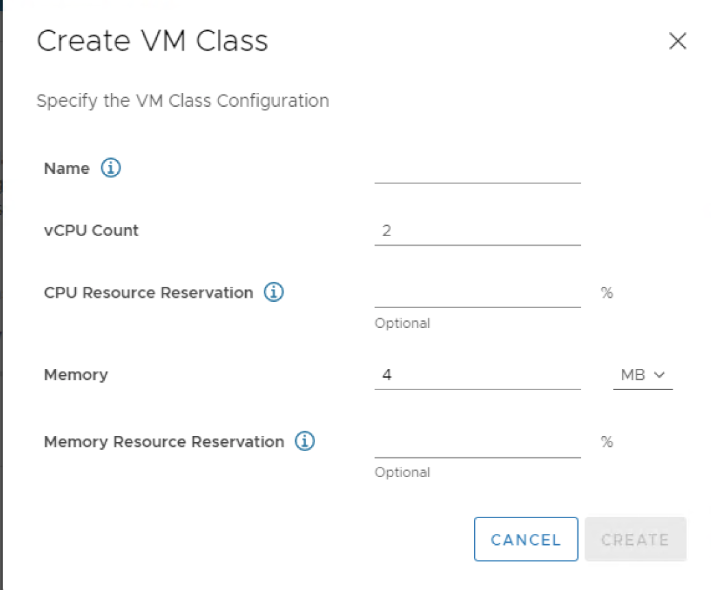Click the info icon beside Name
The image size is (711, 590).
pos(111,168)
